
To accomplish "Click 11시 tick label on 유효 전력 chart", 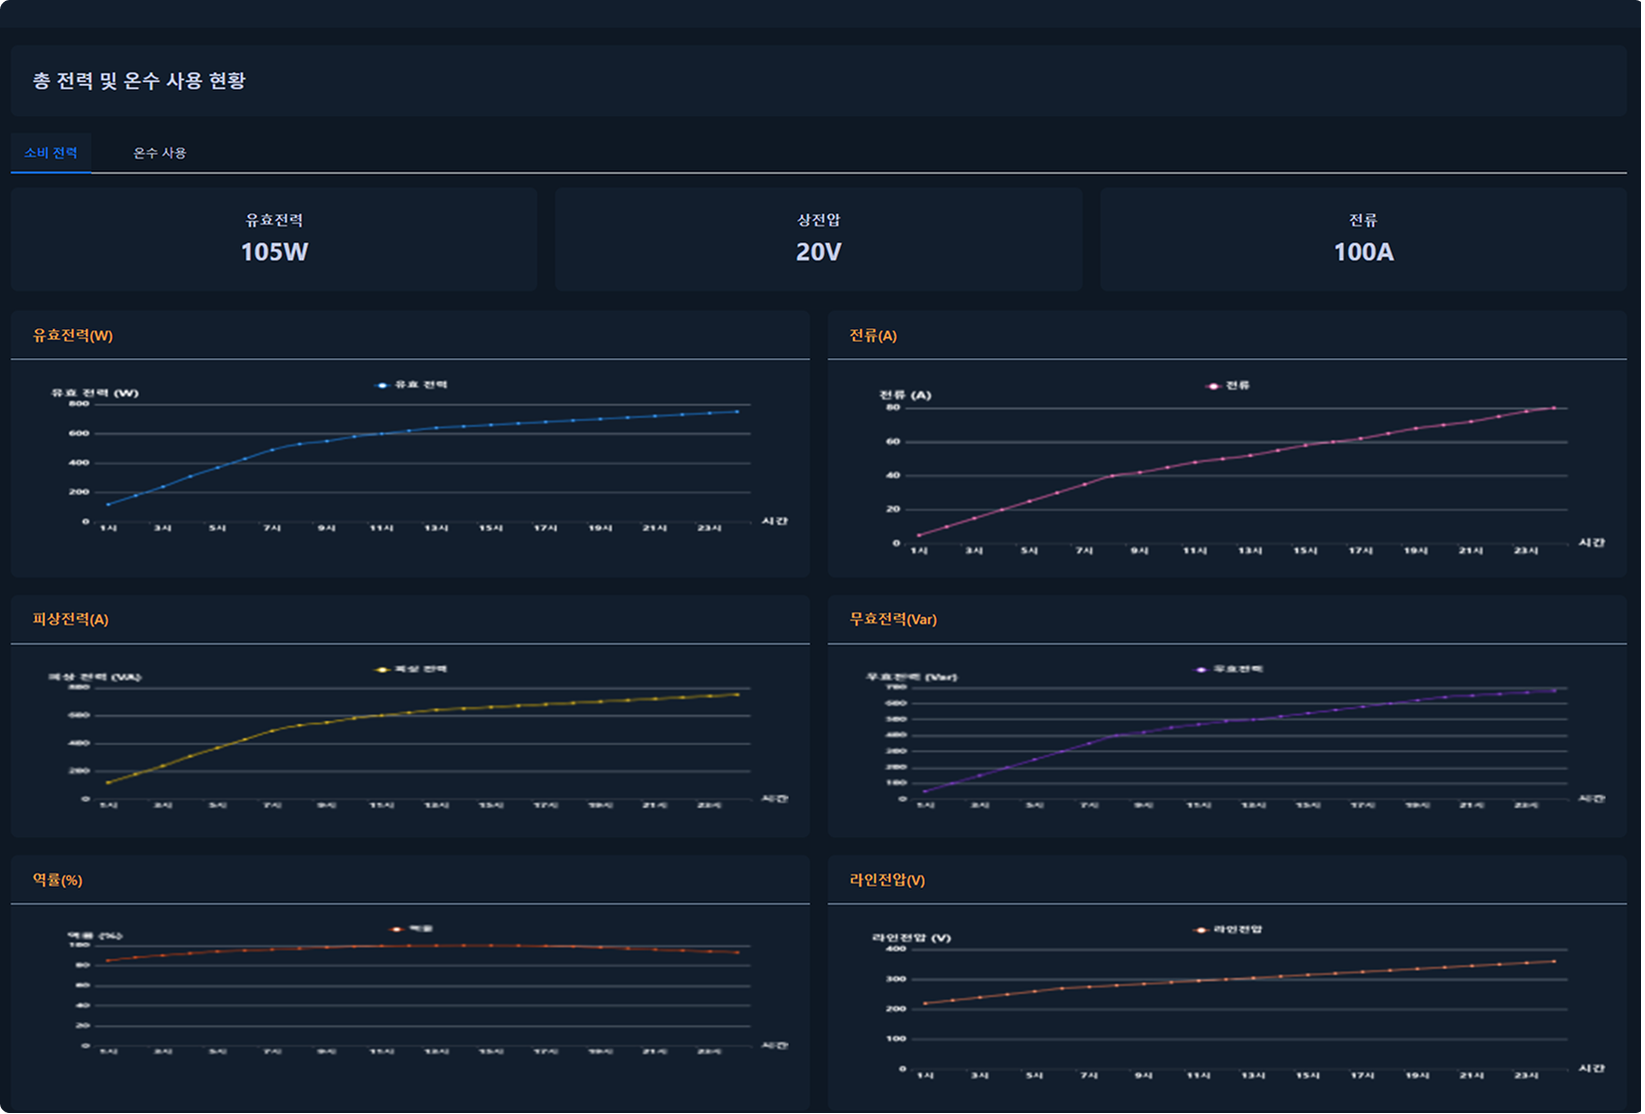I will pos(381,528).
